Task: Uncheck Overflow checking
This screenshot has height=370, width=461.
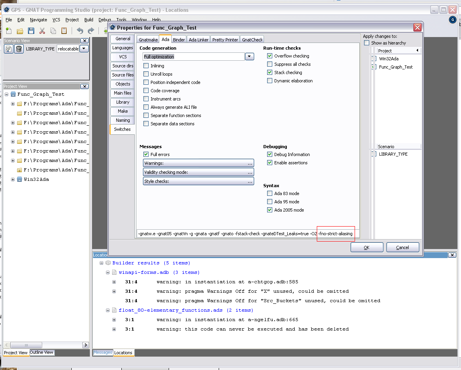Action: pos(270,56)
